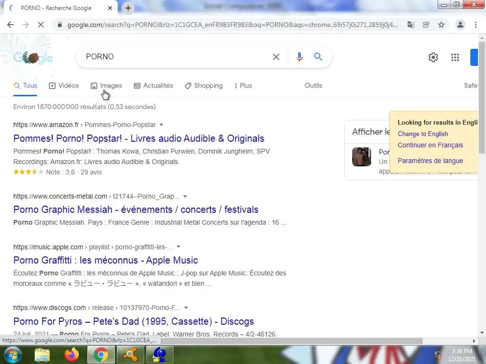
Task: Close the Recherche Google tab
Action: tap(110, 9)
